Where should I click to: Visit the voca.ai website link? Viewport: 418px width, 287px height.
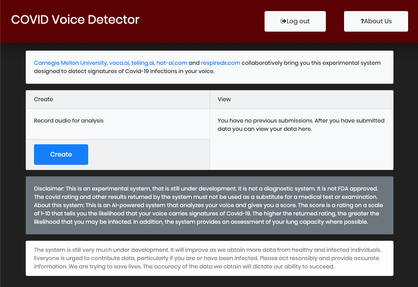point(119,62)
